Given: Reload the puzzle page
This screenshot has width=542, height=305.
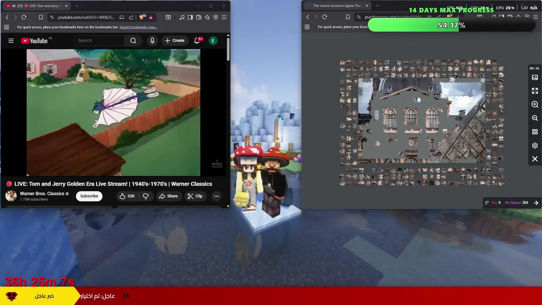Looking at the screenshot, I should 324,17.
